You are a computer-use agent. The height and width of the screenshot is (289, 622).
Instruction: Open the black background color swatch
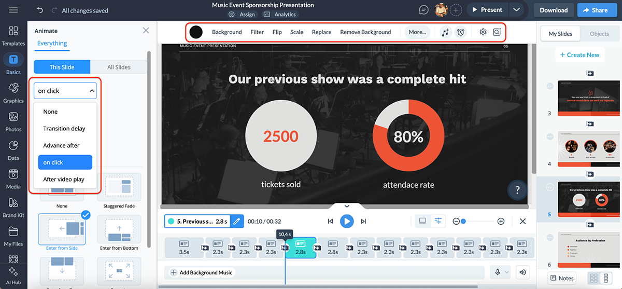pyautogui.click(x=196, y=32)
